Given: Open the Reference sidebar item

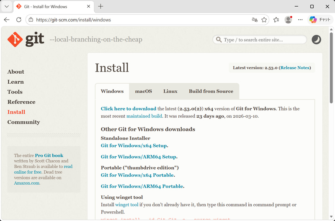Looking at the screenshot, I should 21,102.
